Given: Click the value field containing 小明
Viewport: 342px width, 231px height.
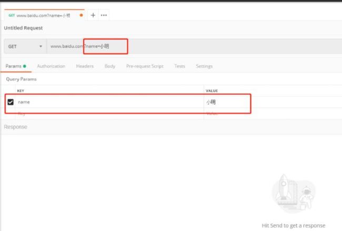Looking at the screenshot, I should (x=226, y=102).
